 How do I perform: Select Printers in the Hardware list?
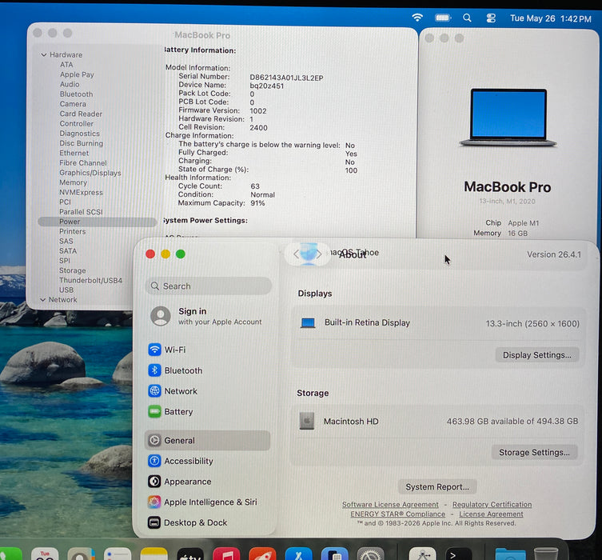[x=73, y=231]
